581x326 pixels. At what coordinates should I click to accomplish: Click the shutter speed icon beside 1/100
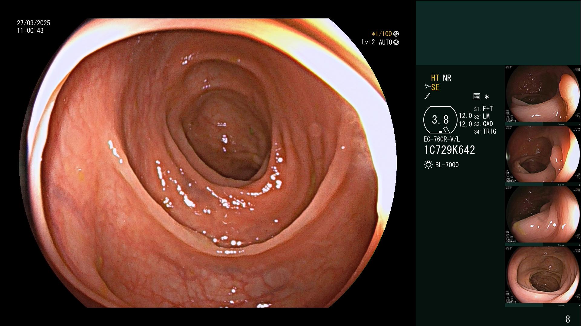pos(396,34)
